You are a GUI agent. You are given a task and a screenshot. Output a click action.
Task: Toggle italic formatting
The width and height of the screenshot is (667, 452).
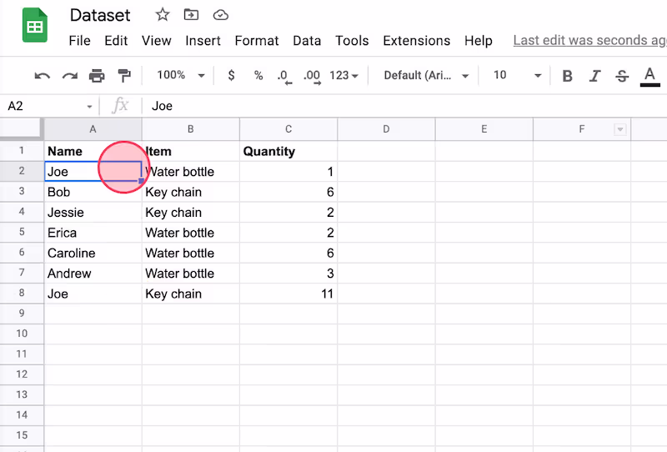[594, 76]
